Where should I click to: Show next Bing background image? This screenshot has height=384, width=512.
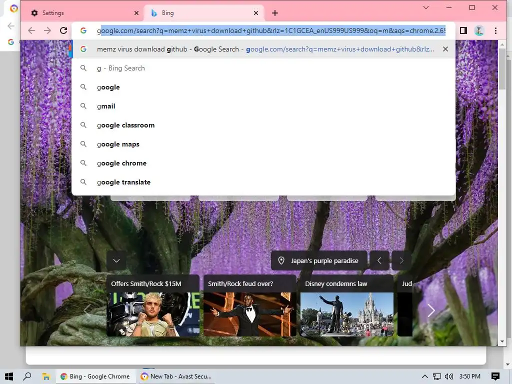click(x=401, y=260)
